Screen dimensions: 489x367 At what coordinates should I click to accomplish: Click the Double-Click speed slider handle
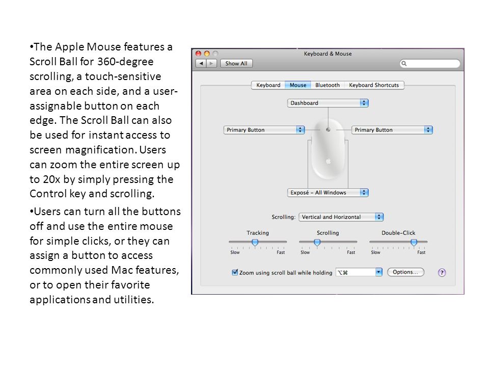[414, 243]
